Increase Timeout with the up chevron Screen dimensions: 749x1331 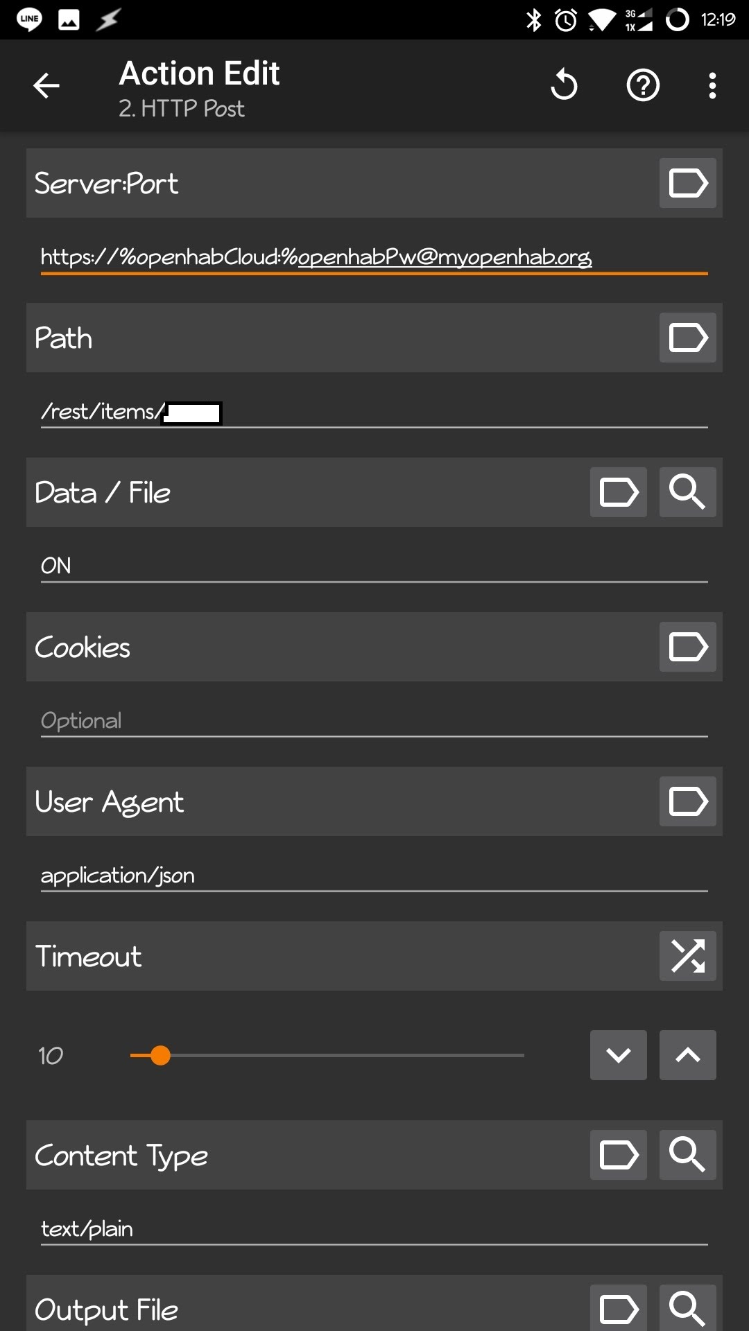coord(687,1055)
